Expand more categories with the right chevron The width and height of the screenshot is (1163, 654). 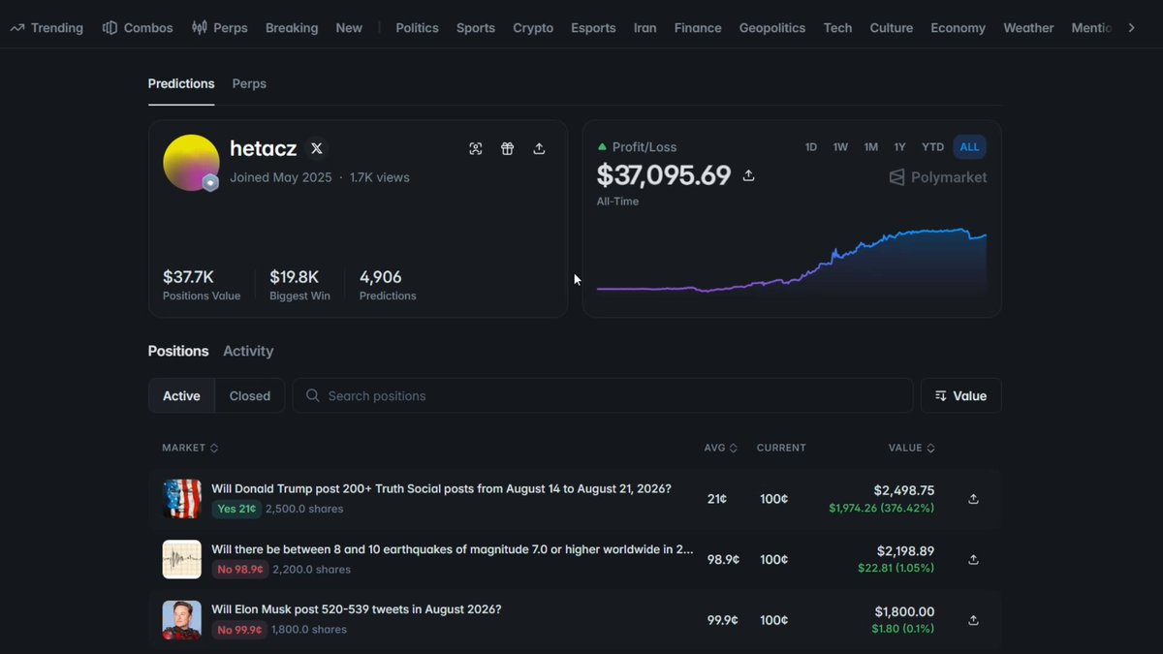(1131, 28)
